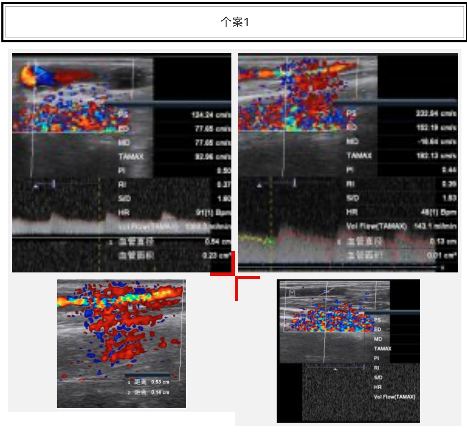Viewport: 467px width, 434px height.
Task: Click the 91 Bpm heart rate value
Action: [213, 213]
